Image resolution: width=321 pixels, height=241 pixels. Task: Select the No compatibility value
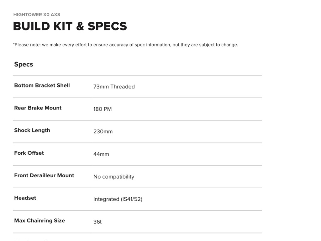(x=114, y=177)
